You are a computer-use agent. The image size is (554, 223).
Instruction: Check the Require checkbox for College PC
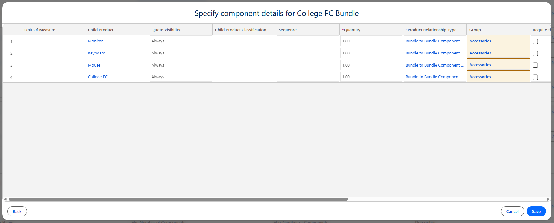pos(535,77)
